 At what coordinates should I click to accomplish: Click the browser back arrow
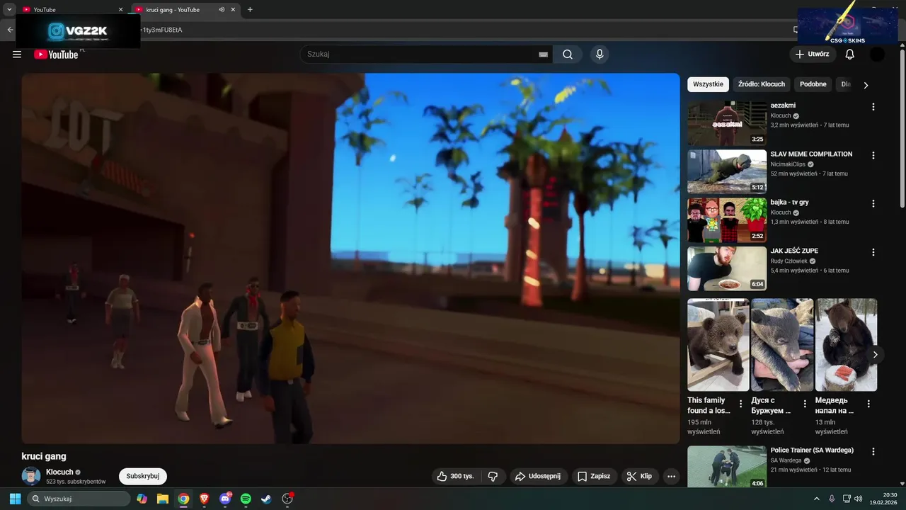(10, 30)
